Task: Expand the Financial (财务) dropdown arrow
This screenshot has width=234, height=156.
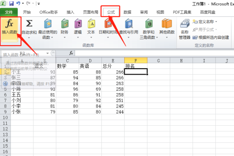Action: (65, 38)
